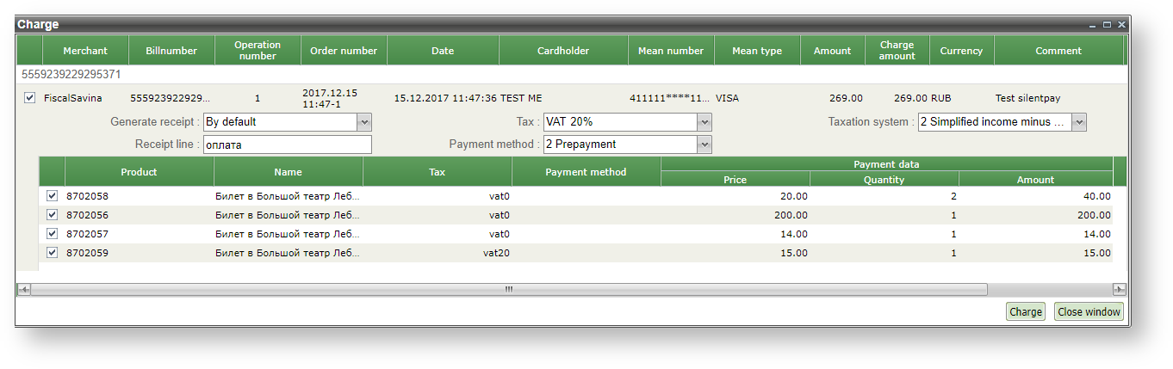Click the Cardholder column header
This screenshot has width=1173, height=369.
[x=563, y=51]
